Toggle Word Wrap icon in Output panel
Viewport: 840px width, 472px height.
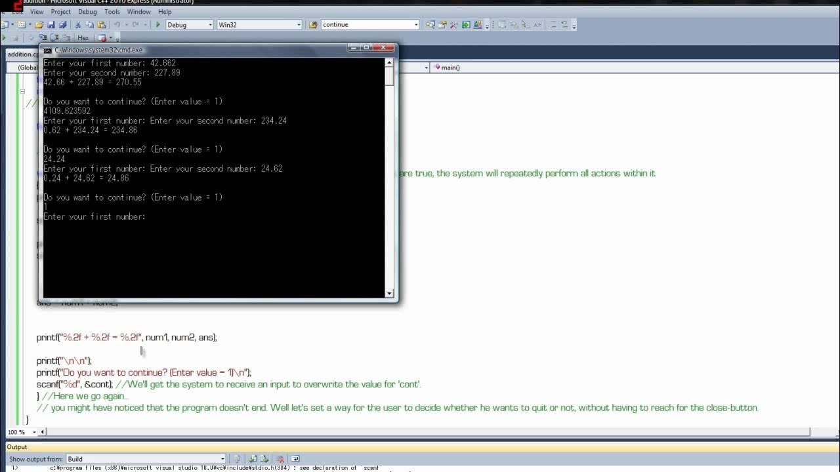[295, 459]
